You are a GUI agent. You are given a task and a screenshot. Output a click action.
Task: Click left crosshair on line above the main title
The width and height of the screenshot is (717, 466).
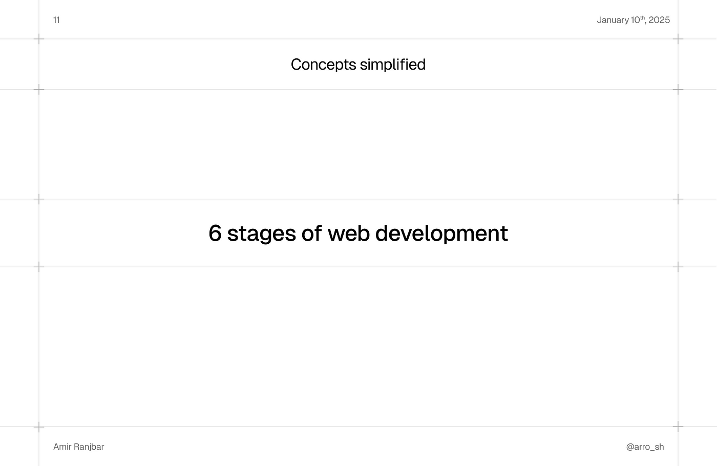point(39,199)
